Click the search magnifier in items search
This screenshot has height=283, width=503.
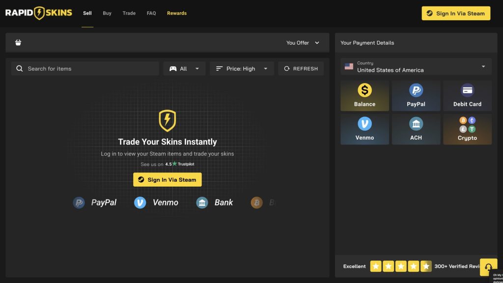20,68
